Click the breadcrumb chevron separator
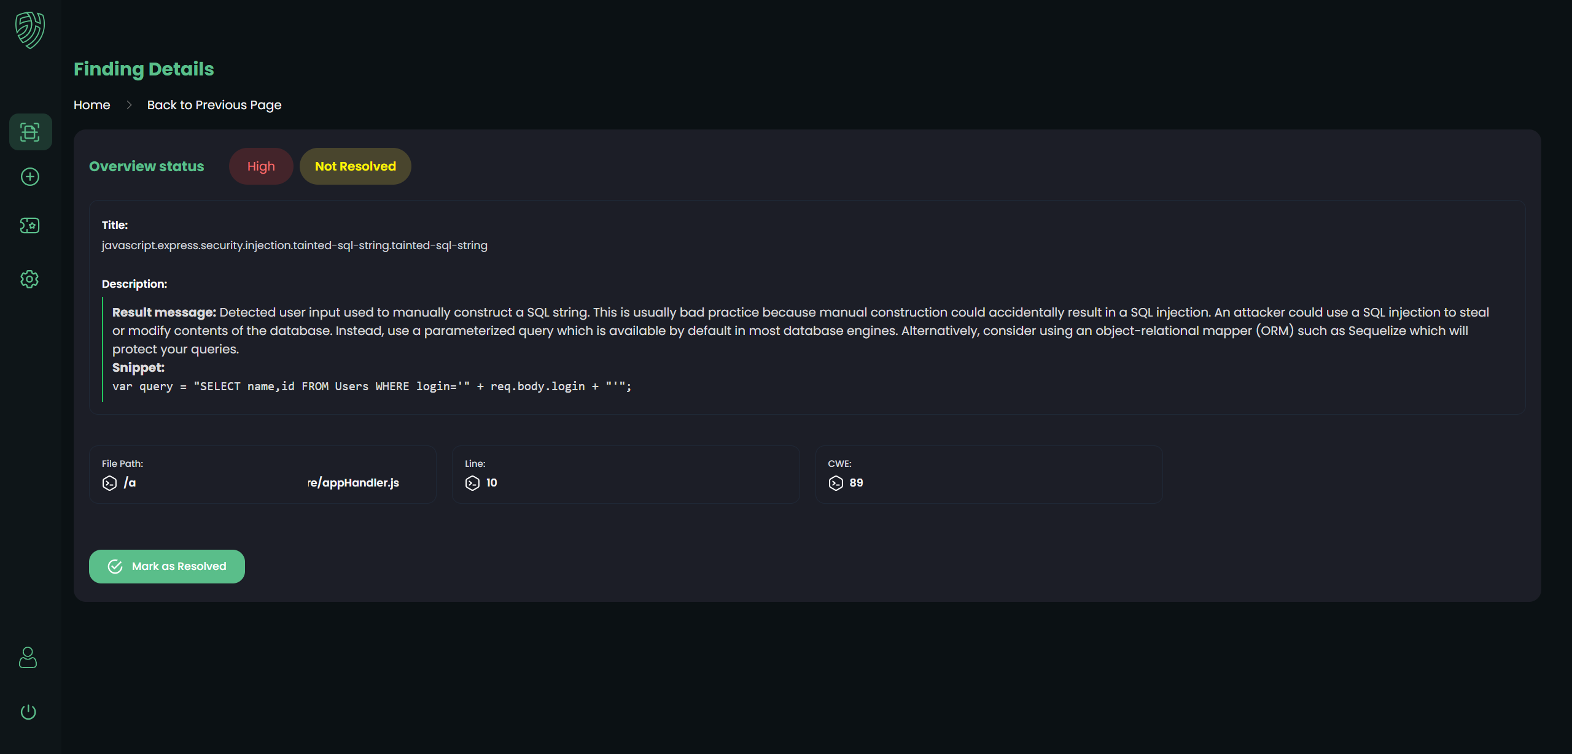The image size is (1572, 754). coord(129,105)
